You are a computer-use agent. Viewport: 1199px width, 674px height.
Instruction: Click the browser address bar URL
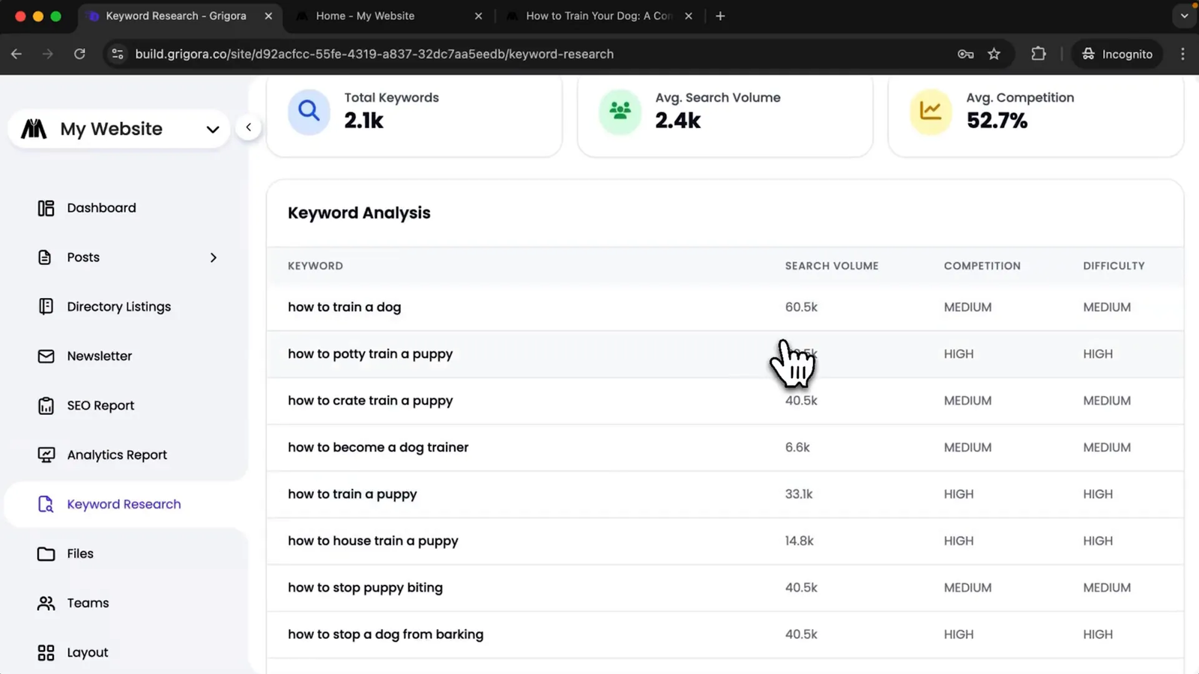point(375,54)
